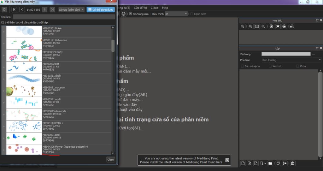Dismiss the MediBang update notification
323x171 pixels.
227,160
